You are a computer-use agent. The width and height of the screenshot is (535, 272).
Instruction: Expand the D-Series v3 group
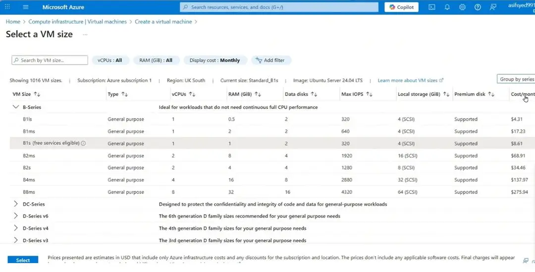pyautogui.click(x=16, y=240)
